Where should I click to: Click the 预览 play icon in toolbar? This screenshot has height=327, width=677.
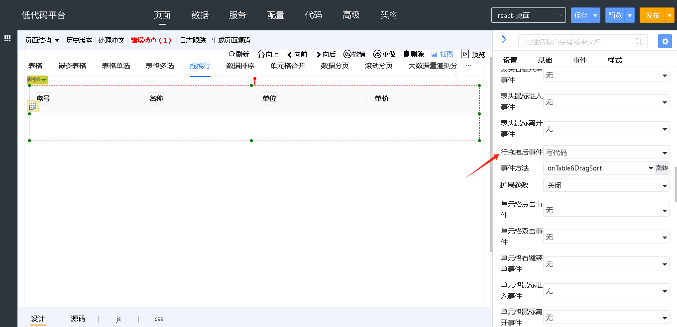tap(465, 54)
